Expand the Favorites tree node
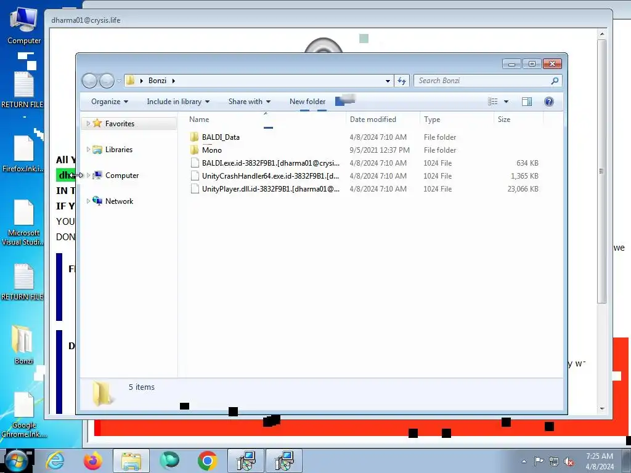Image resolution: width=631 pixels, height=473 pixels. pyautogui.click(x=88, y=123)
